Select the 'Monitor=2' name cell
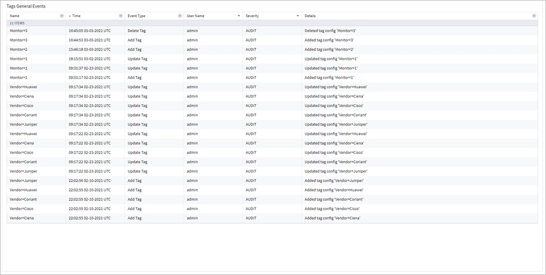546x275 pixels. [x=19, y=49]
